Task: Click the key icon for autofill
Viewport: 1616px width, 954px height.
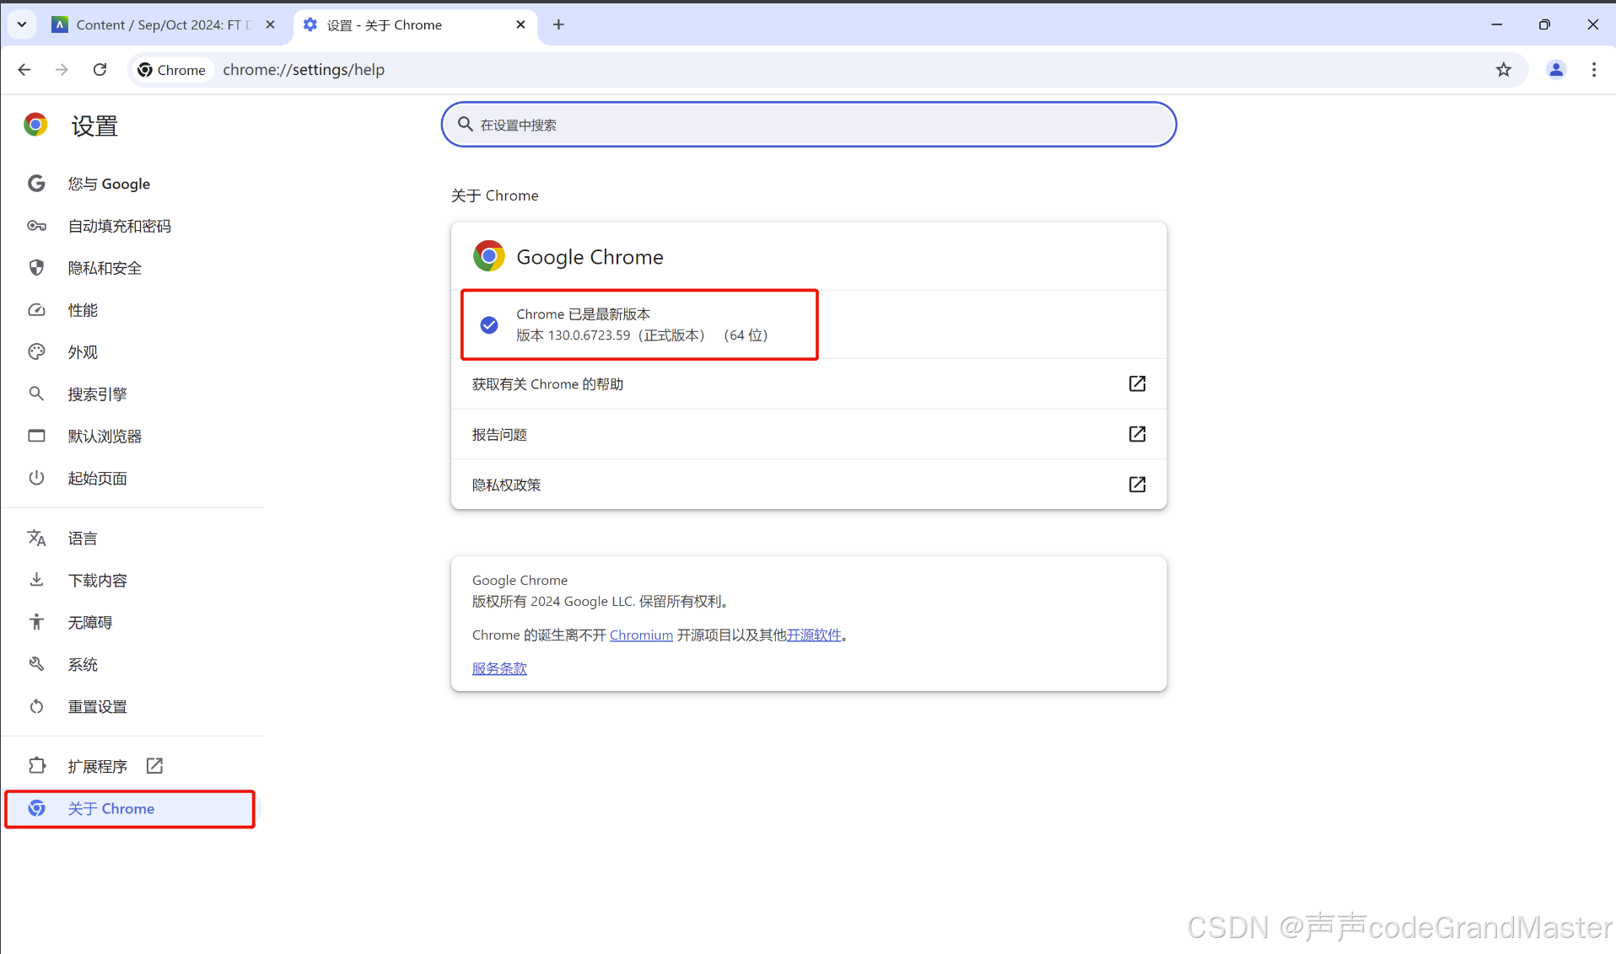Action: click(36, 226)
